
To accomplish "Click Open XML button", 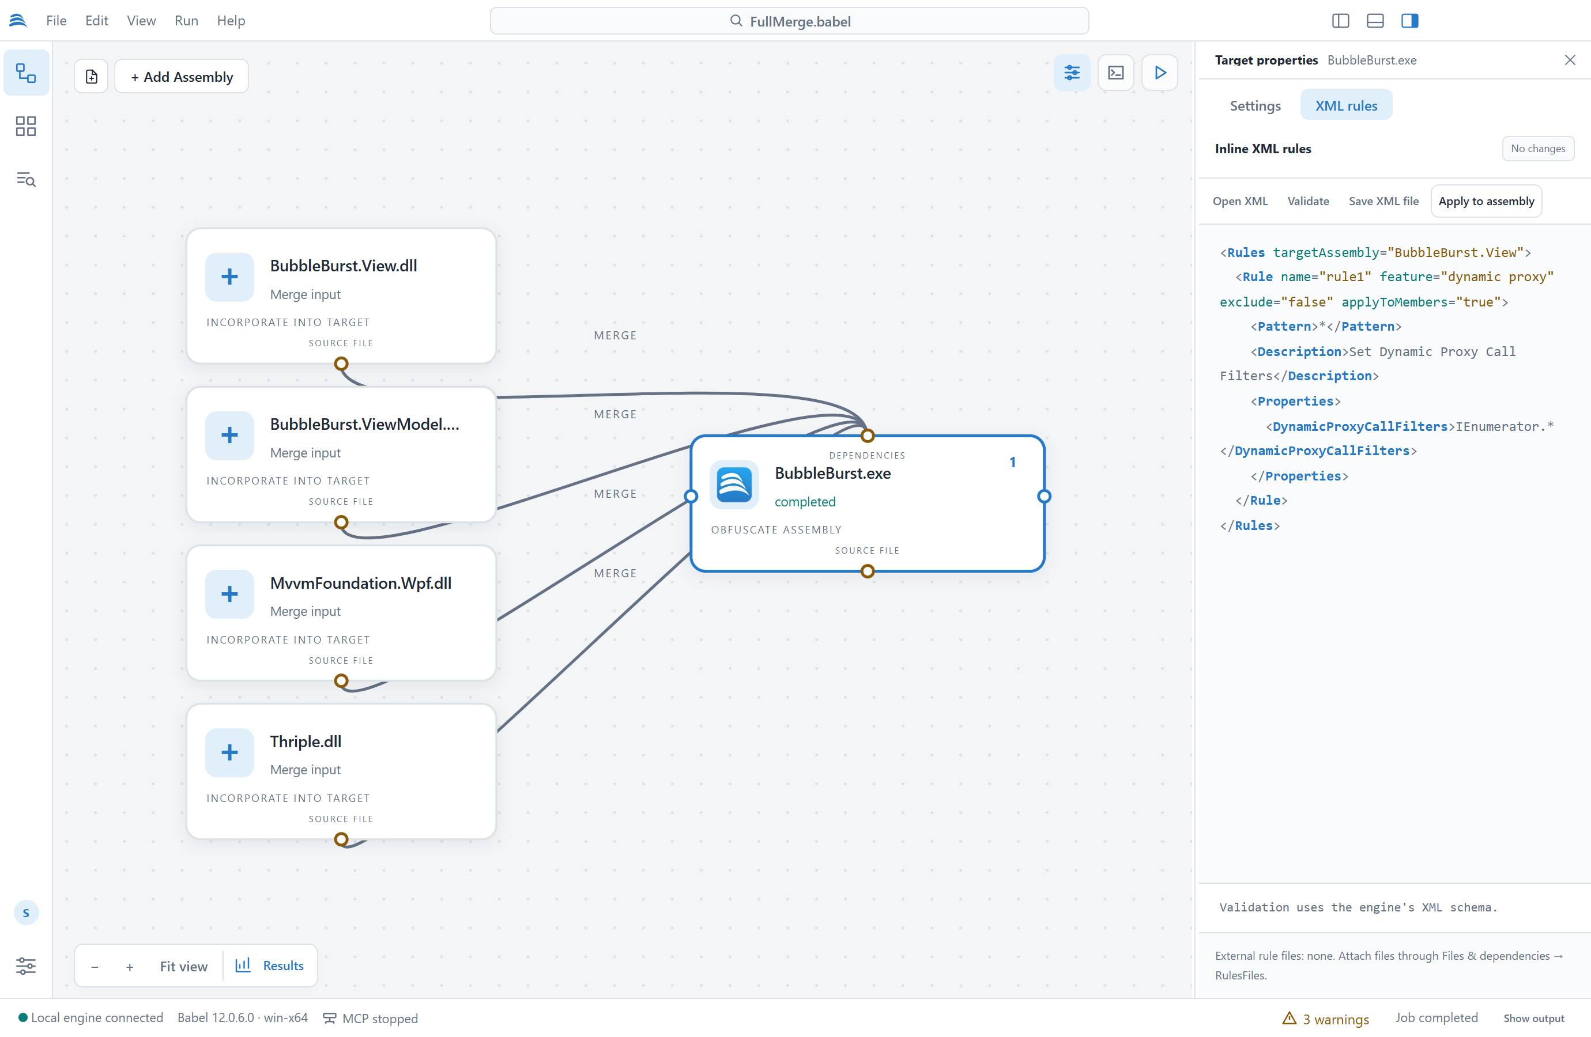I will [1240, 201].
